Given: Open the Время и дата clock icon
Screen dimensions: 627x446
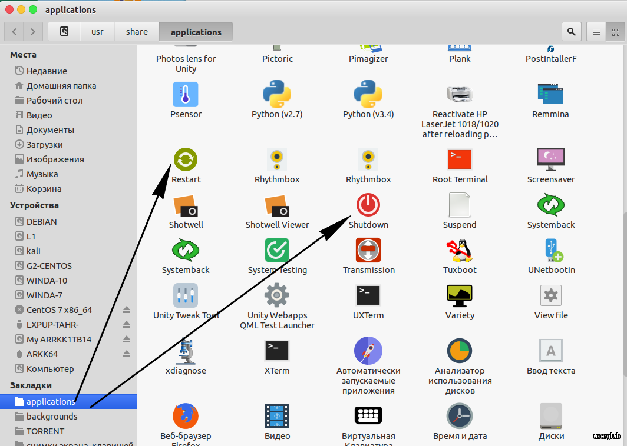Looking at the screenshot, I should [x=460, y=416].
